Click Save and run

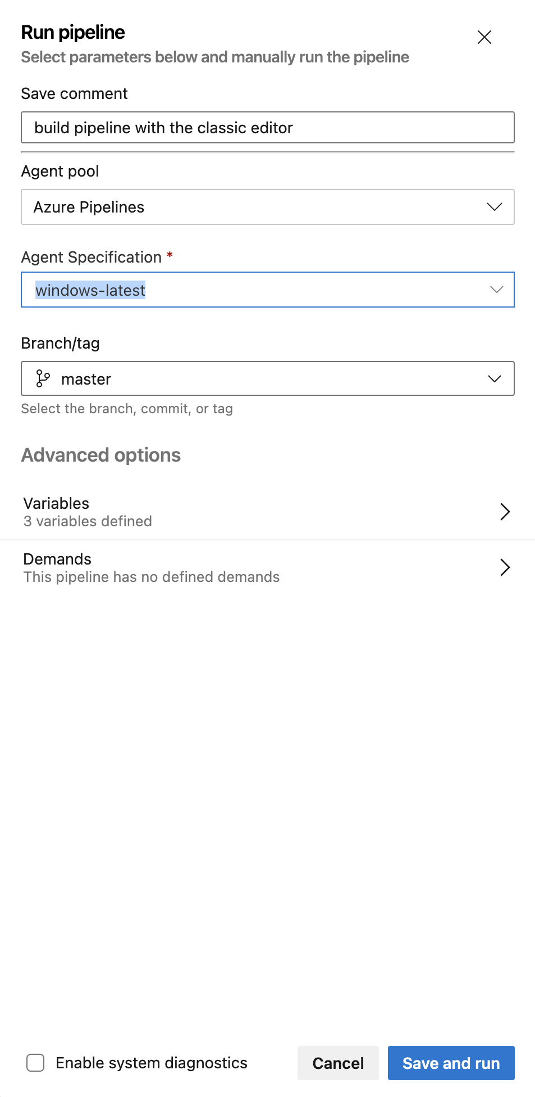coord(451,1063)
